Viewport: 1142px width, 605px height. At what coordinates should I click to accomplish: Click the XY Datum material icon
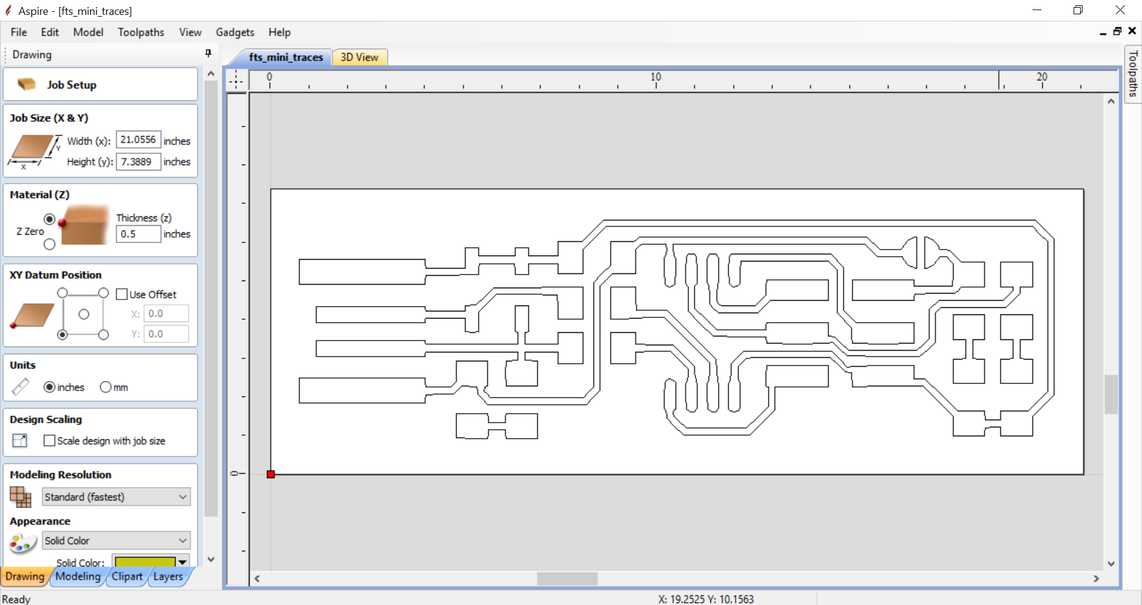point(32,315)
